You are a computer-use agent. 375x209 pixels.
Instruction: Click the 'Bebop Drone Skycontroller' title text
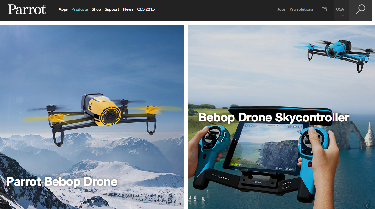point(273,117)
